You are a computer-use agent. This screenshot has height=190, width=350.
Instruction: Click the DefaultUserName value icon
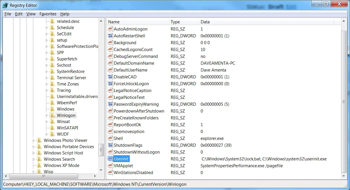pos(110,70)
